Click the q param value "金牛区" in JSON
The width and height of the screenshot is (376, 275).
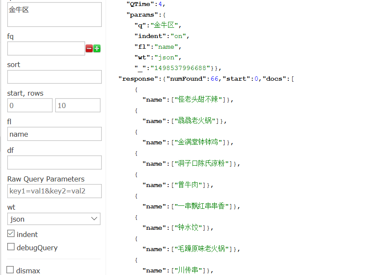[x=164, y=25]
